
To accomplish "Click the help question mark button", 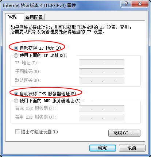I will click(x=126, y=4).
